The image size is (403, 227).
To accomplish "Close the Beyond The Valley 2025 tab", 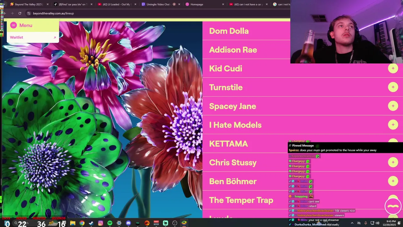I will (48, 4).
